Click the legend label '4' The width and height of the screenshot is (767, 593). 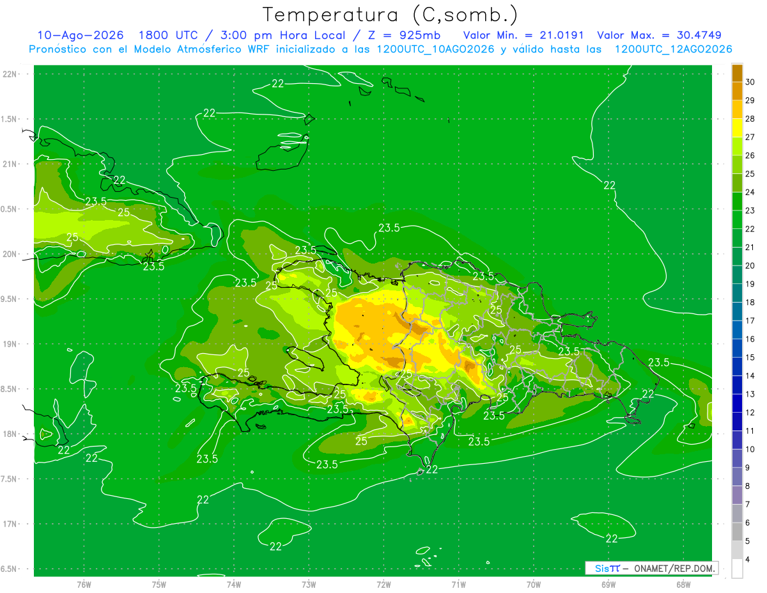click(x=748, y=560)
